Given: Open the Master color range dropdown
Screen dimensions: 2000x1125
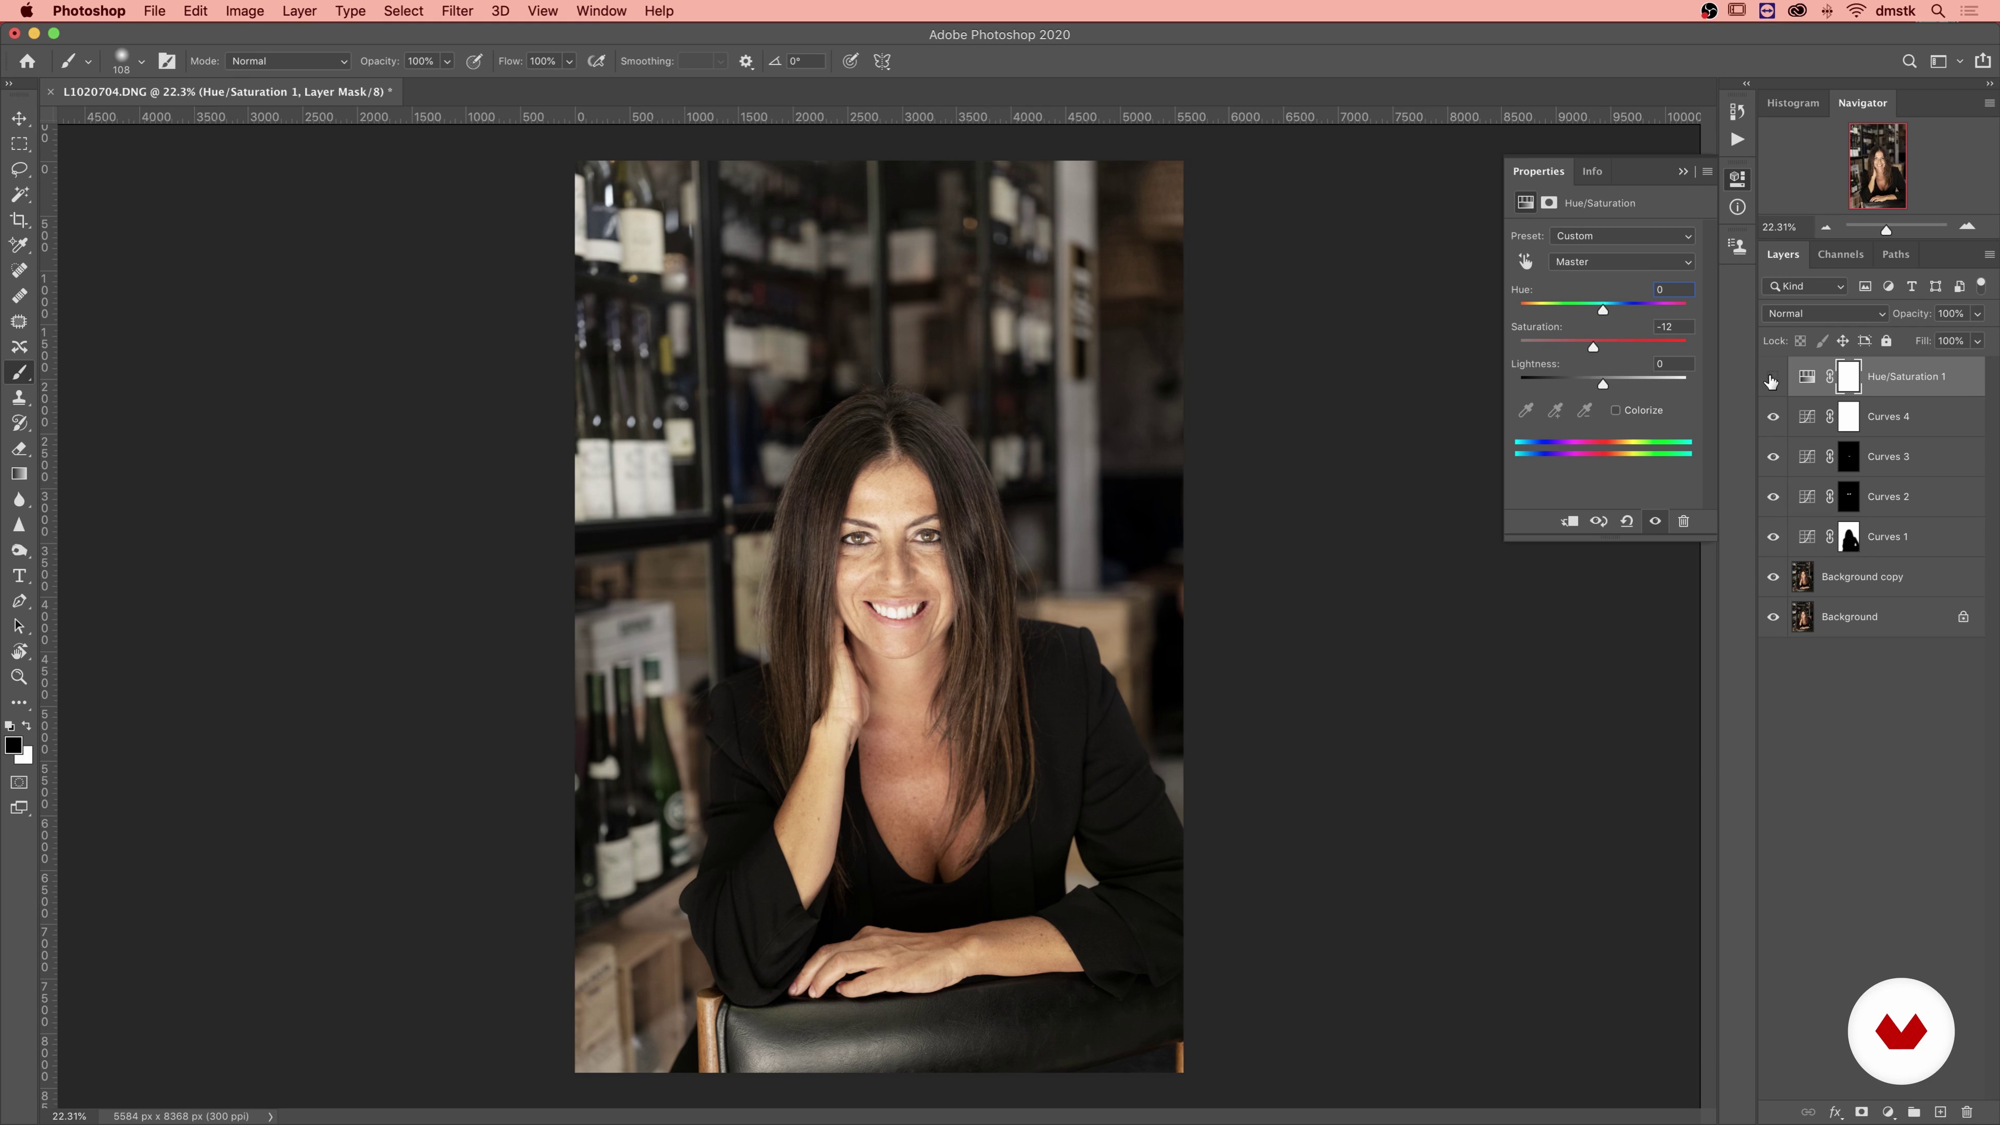Looking at the screenshot, I should pyautogui.click(x=1622, y=261).
